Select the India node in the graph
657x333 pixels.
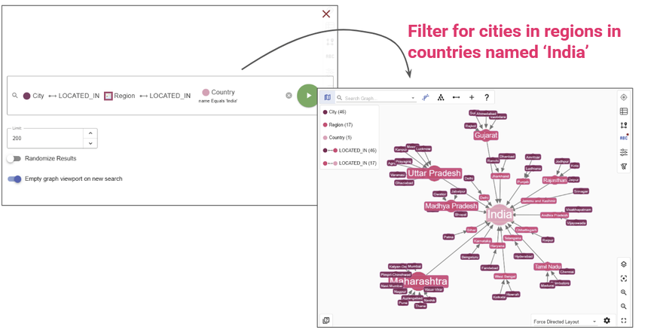pyautogui.click(x=499, y=215)
